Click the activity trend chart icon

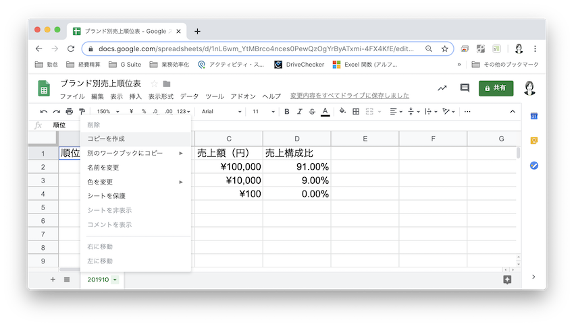pos(442,88)
